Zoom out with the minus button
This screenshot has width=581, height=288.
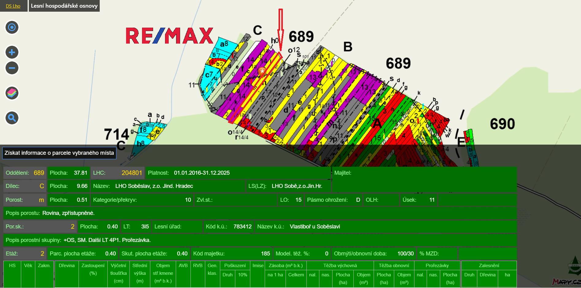tap(12, 68)
